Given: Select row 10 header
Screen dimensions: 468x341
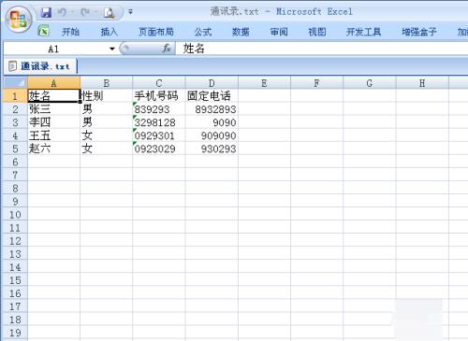Looking at the screenshot, I should [15, 215].
